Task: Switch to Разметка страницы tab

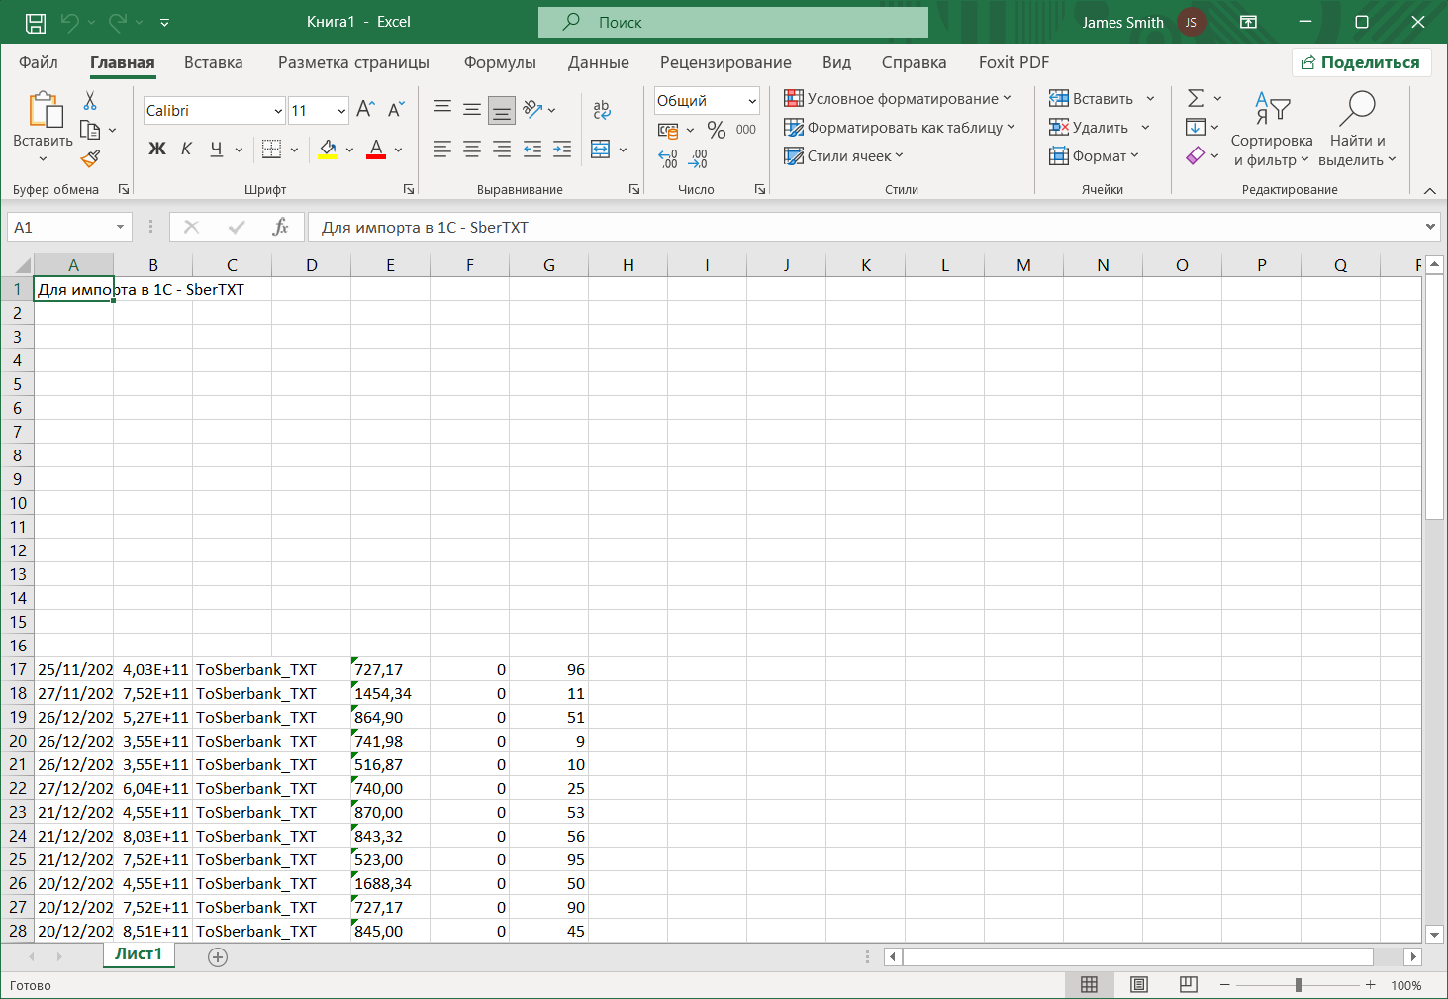Action: (x=353, y=62)
